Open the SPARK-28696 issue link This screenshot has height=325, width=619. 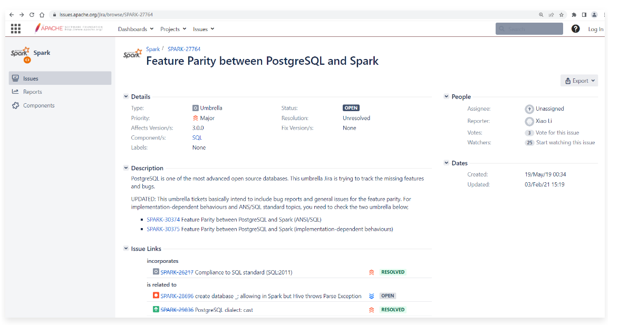click(177, 296)
